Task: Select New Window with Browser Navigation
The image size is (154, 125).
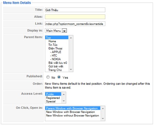Action: (x=73, y=112)
